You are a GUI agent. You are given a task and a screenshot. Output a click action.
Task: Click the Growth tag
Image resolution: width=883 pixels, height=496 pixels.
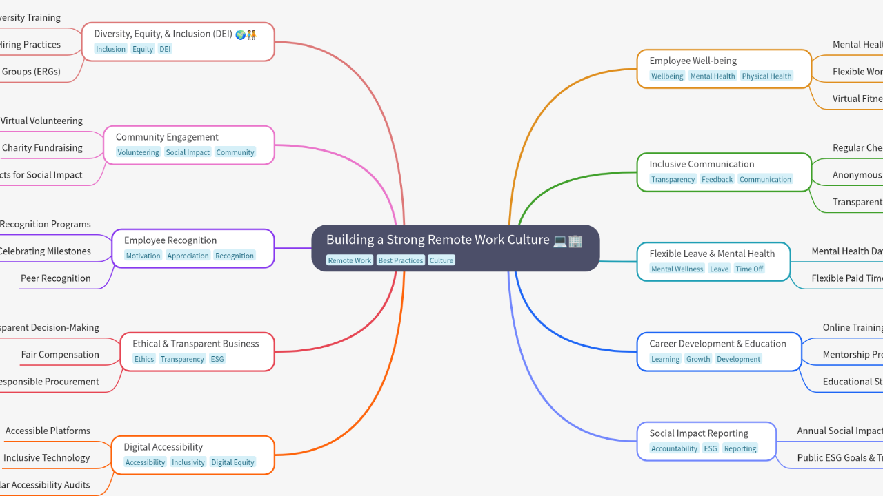698,359
